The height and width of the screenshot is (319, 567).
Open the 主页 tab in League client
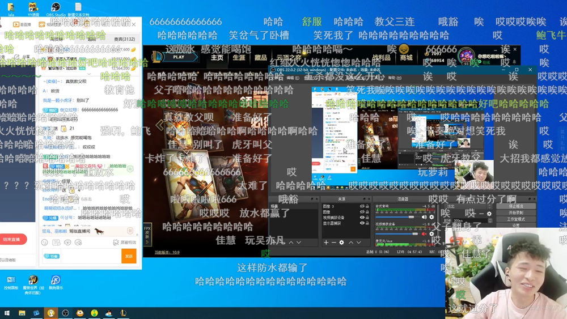click(x=217, y=57)
